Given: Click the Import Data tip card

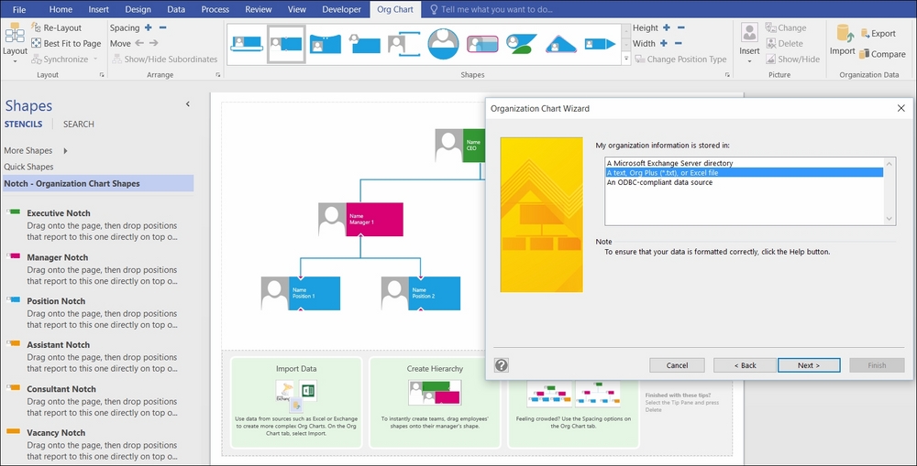Looking at the screenshot, I should click(296, 402).
